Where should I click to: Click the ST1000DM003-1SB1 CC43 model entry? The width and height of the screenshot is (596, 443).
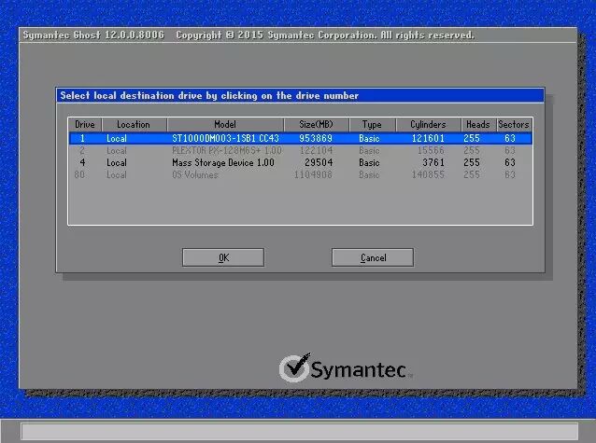(x=225, y=138)
